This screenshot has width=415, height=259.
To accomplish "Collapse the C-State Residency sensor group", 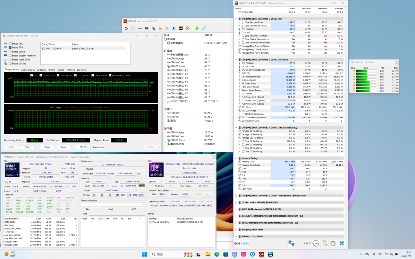I will tap(236, 127).
